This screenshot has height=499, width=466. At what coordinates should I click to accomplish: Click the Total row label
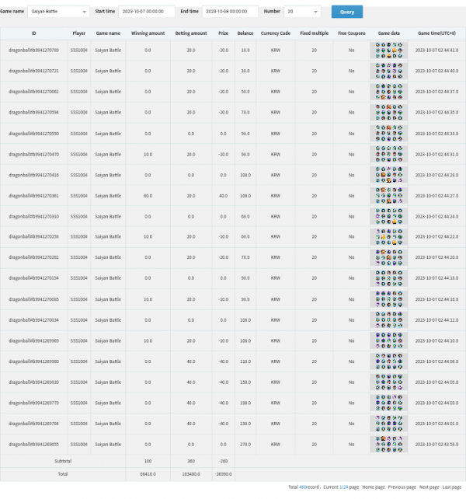pyautogui.click(x=63, y=474)
